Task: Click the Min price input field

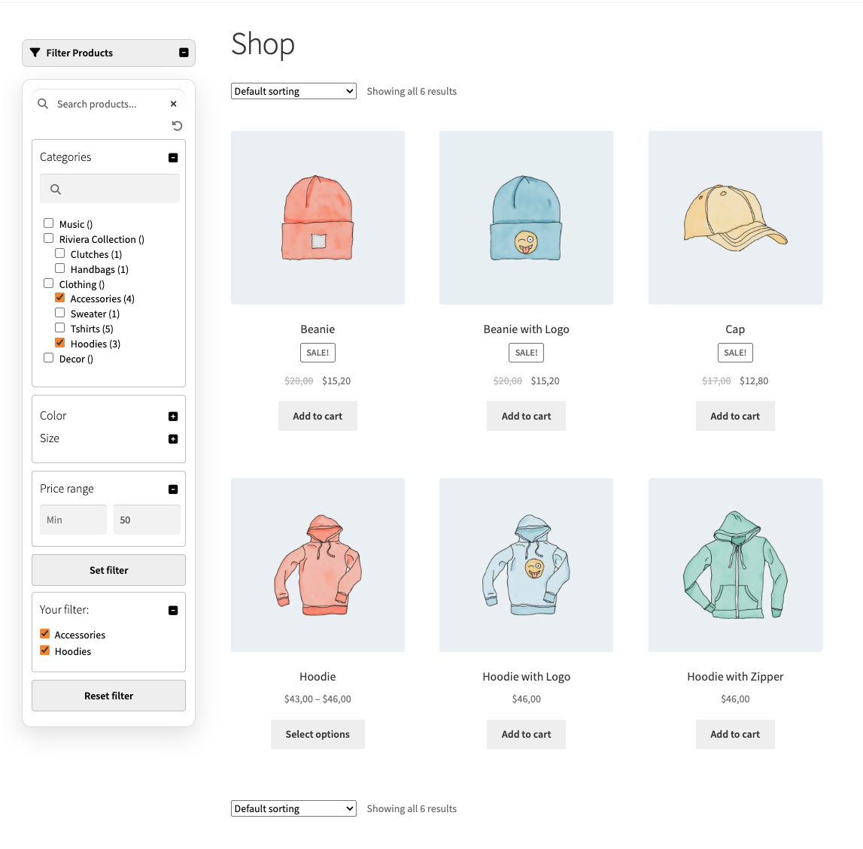Action: [x=73, y=520]
